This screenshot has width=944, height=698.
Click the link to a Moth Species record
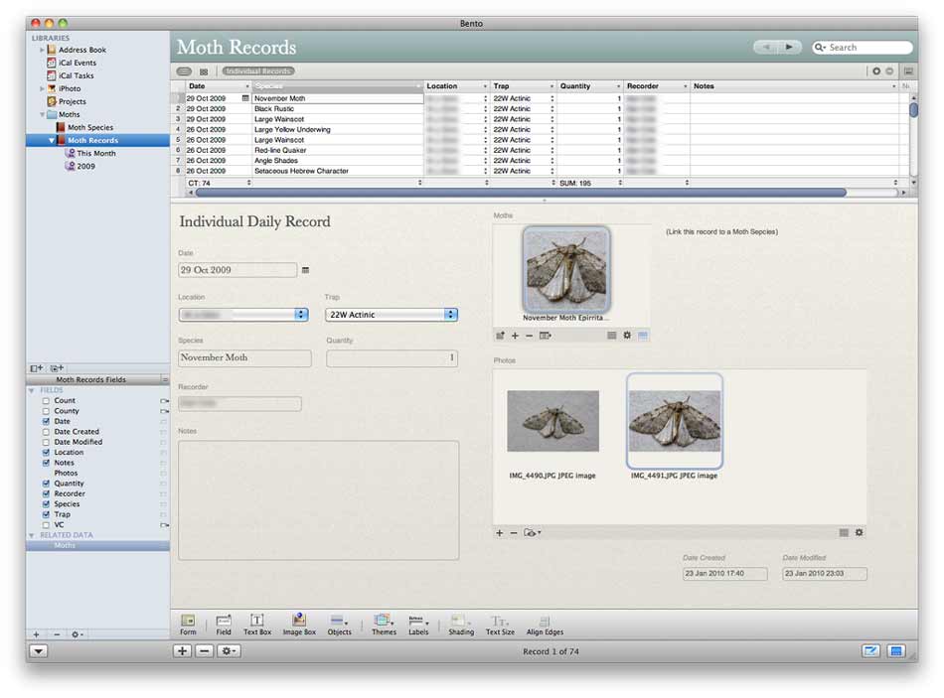[721, 231]
